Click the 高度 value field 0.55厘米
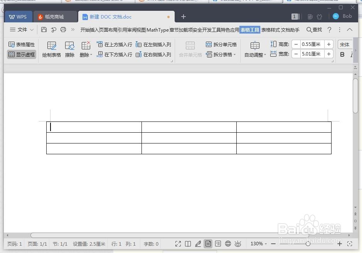This screenshot has width=362, height=253. pyautogui.click(x=312, y=44)
